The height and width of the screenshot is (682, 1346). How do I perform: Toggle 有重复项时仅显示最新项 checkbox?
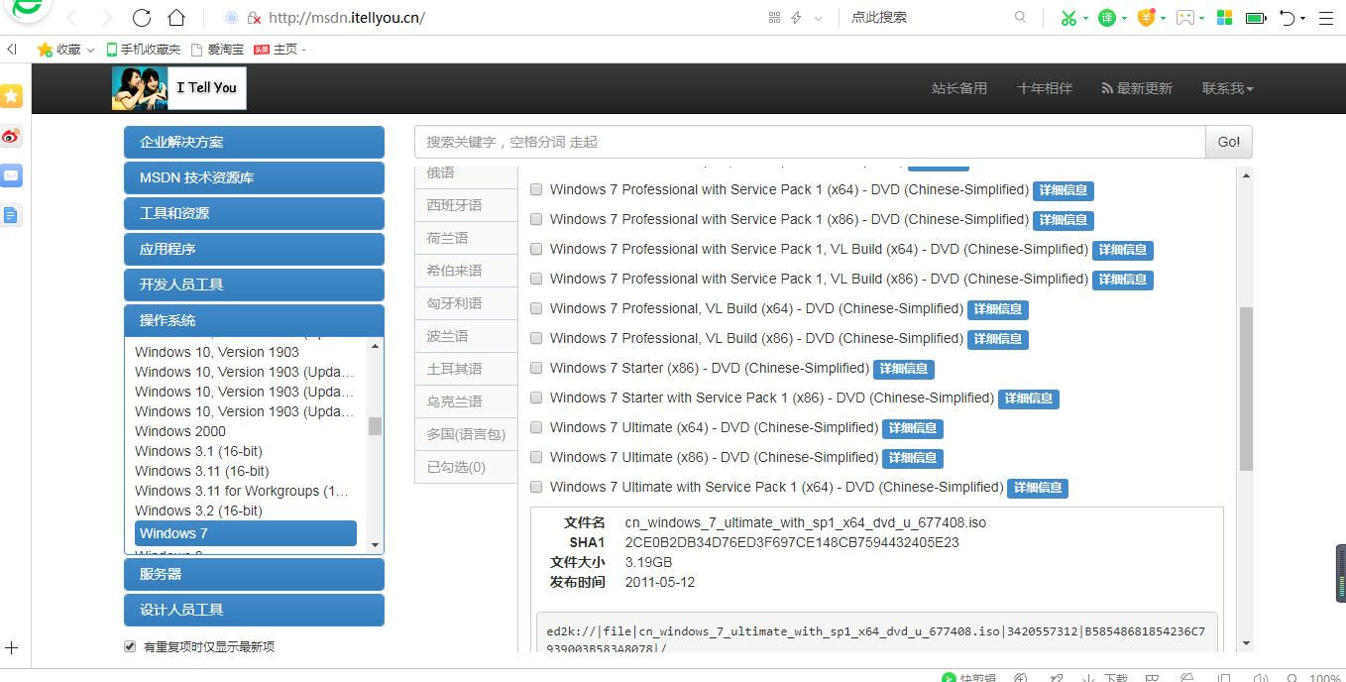130,645
